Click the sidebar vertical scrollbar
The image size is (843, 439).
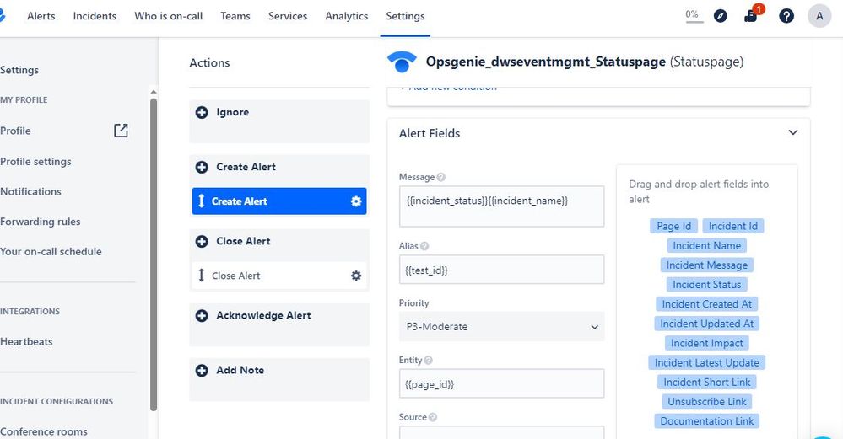pos(154,255)
